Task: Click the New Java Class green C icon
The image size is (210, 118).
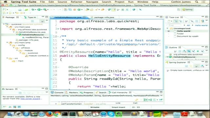Action: click(79, 10)
